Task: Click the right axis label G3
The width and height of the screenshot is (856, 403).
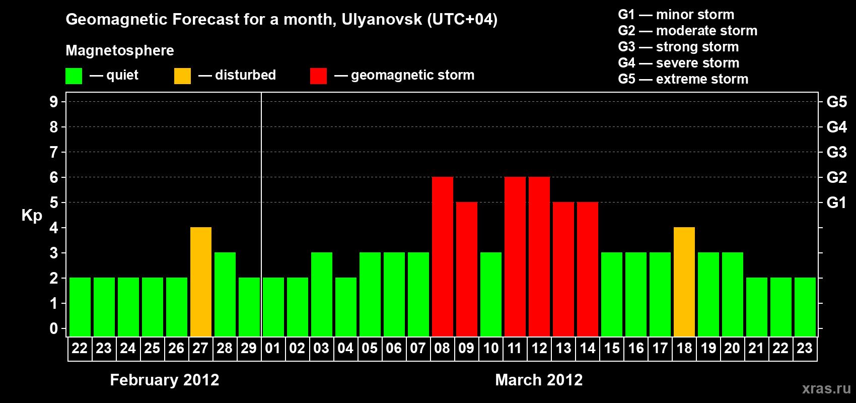Action: (x=837, y=152)
